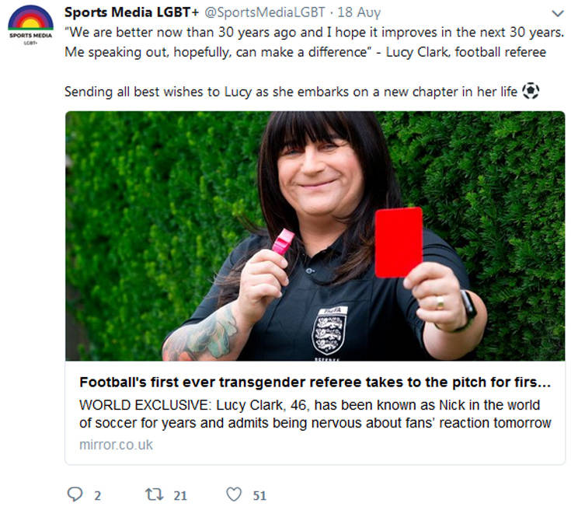Image resolution: width=571 pixels, height=510 pixels.
Task: Click the reply count 2
Action: [97, 495]
